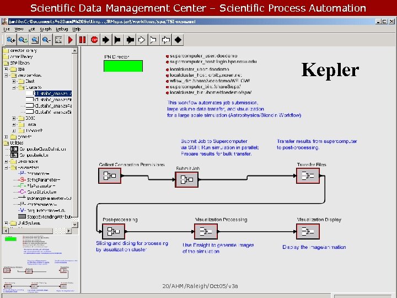Open the Graph menu

[x=46, y=29]
